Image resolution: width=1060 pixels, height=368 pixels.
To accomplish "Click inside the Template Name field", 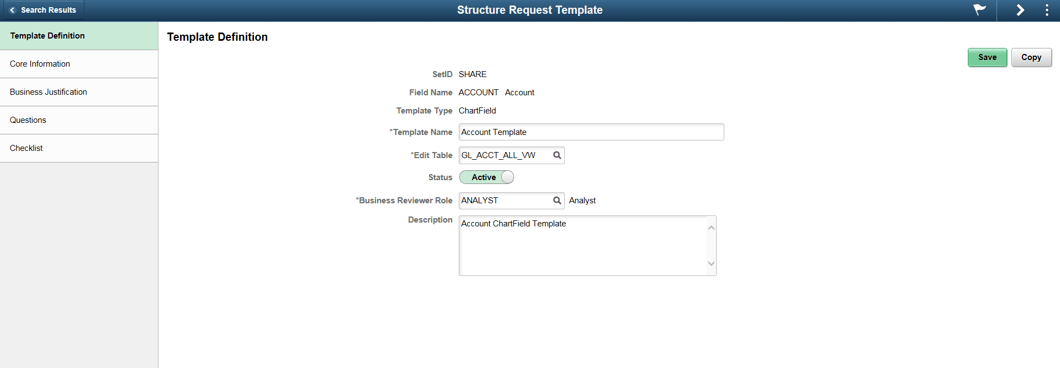I will 591,132.
